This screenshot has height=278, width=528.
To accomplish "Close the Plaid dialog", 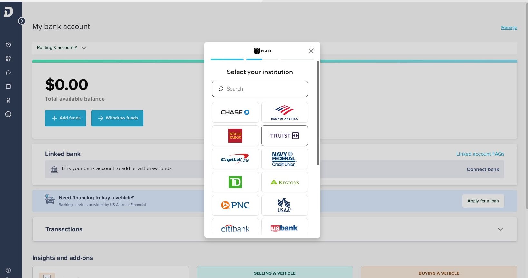I will click(311, 51).
